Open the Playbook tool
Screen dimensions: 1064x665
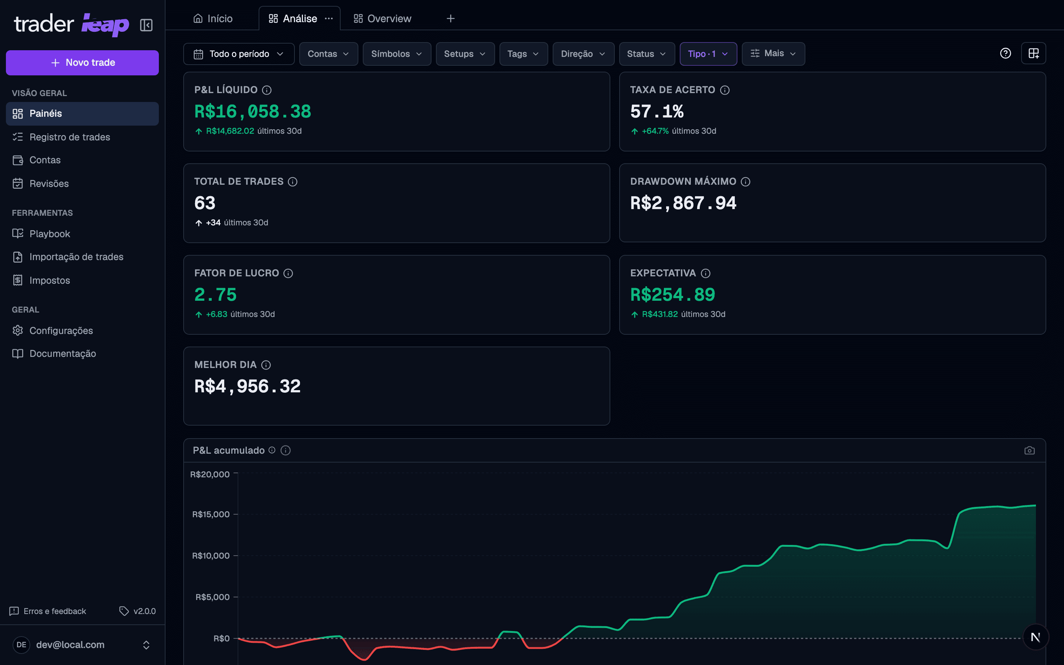point(82,233)
